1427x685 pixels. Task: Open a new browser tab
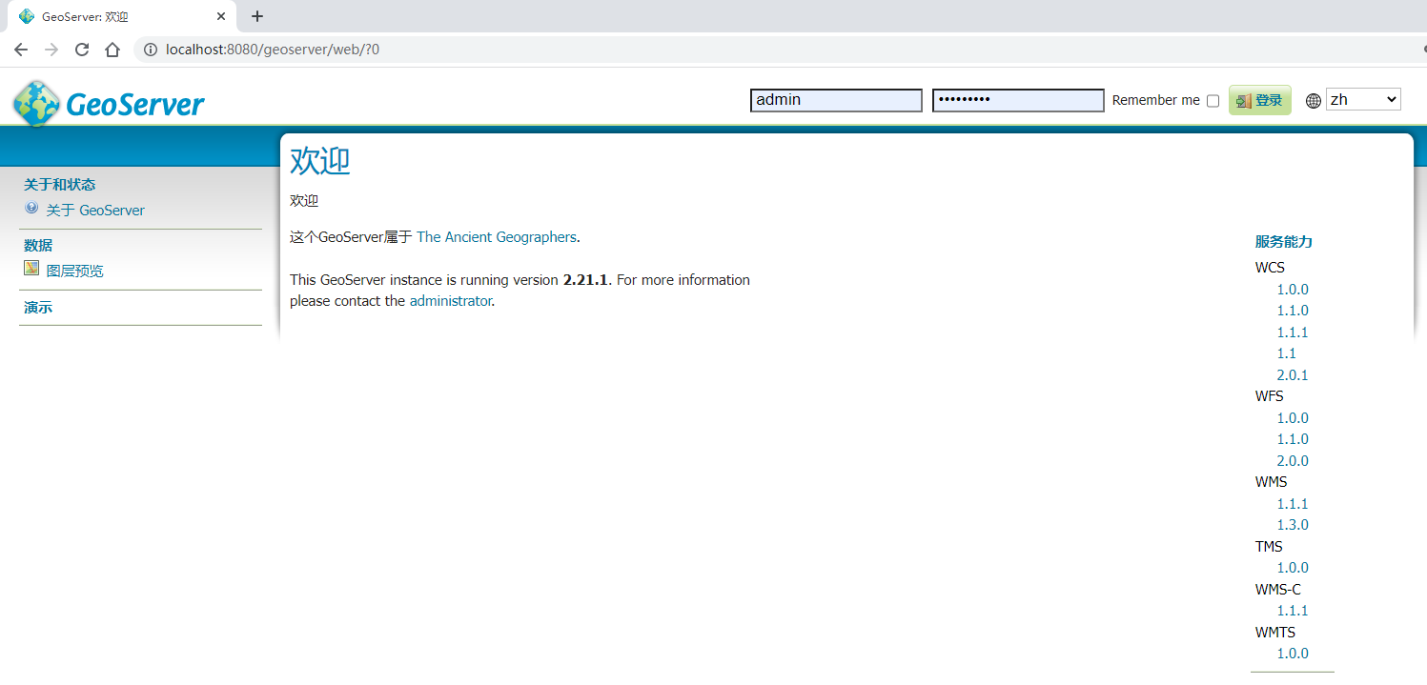click(257, 16)
